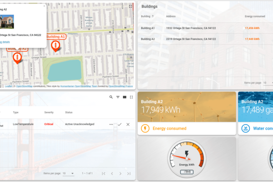Clear the LowTemperature alarm with X icon
Screen dimensions: 273x182
coord(128,124)
